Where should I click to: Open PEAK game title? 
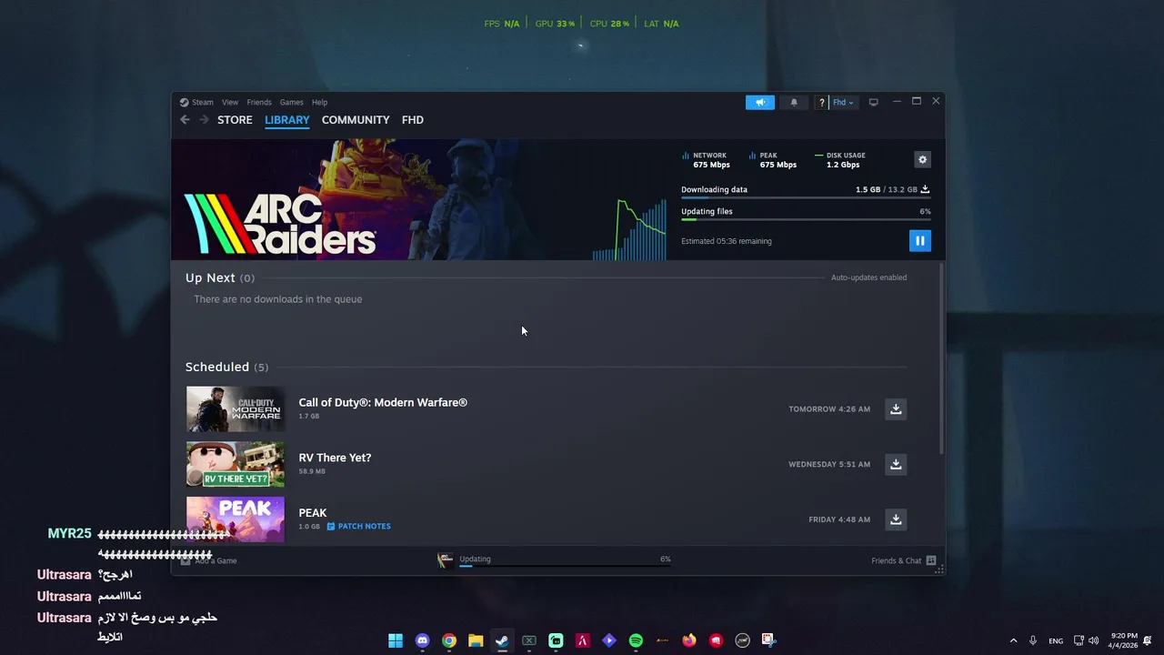[313, 513]
